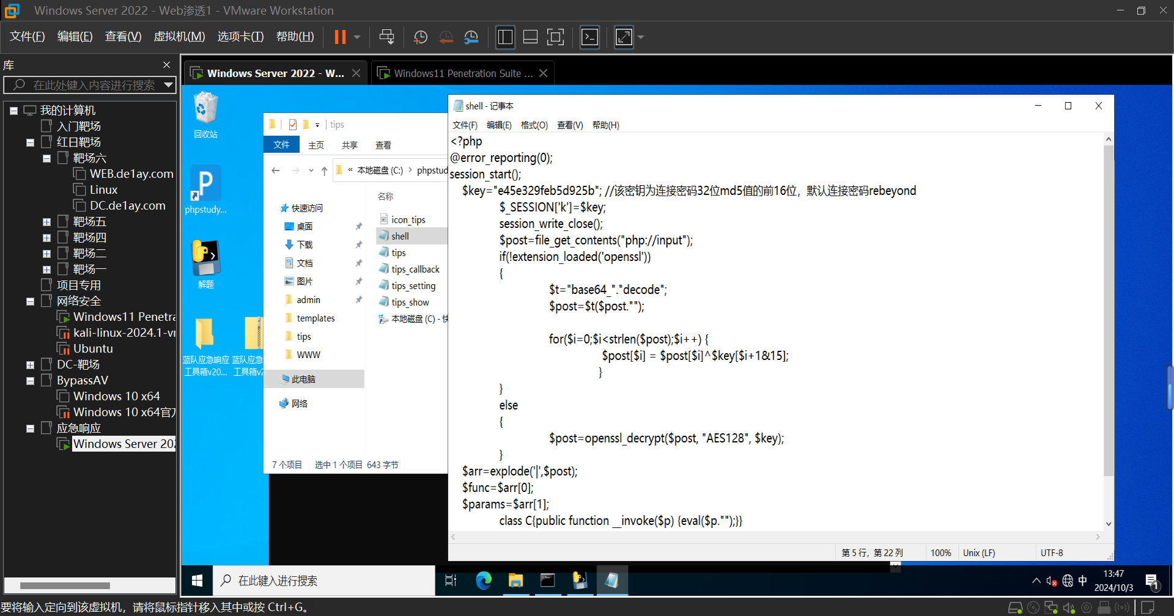Close the library panel with its X
Image resolution: width=1174 pixels, height=616 pixels.
click(x=166, y=65)
